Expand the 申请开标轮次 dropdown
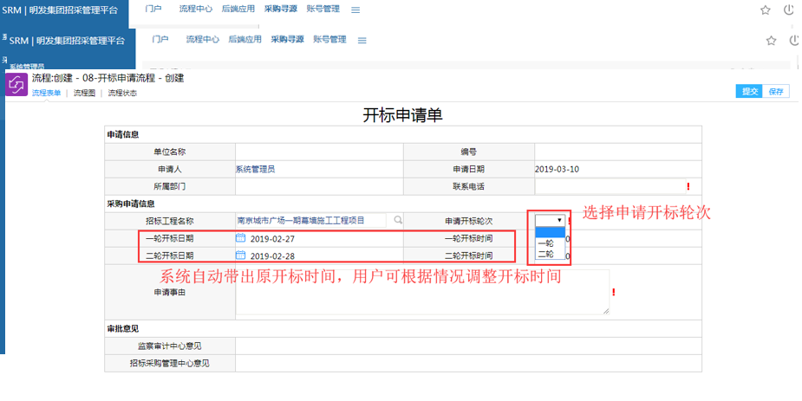 (x=551, y=221)
